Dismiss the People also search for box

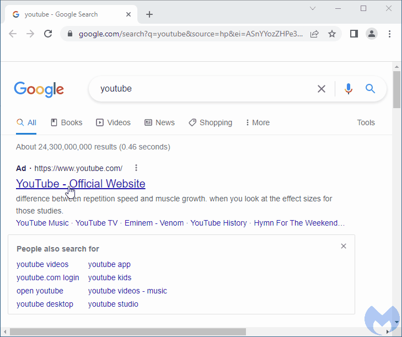coord(344,246)
